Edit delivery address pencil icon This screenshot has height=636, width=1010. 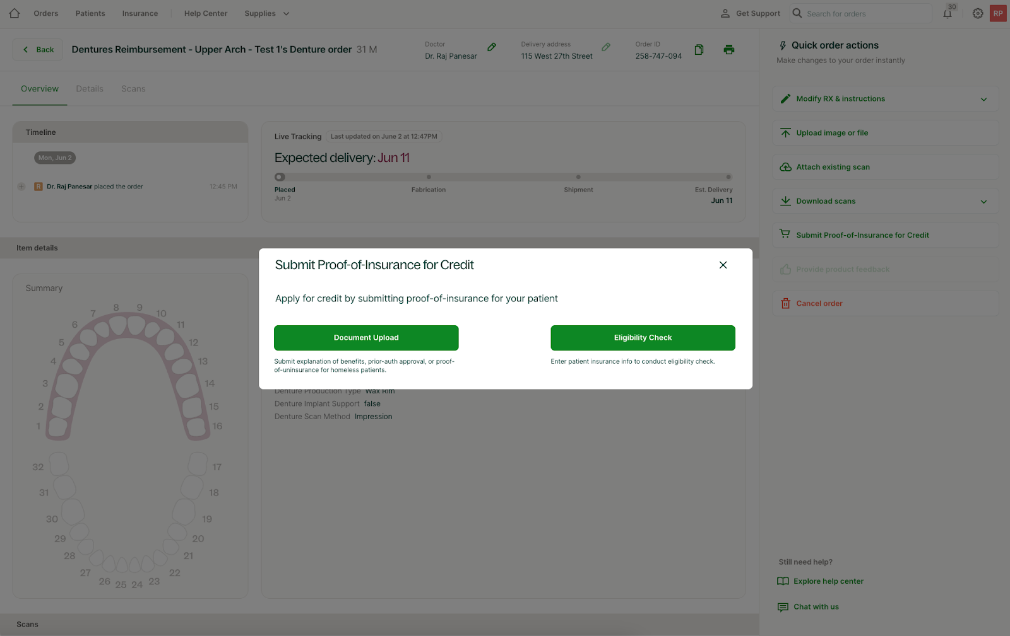tap(606, 47)
